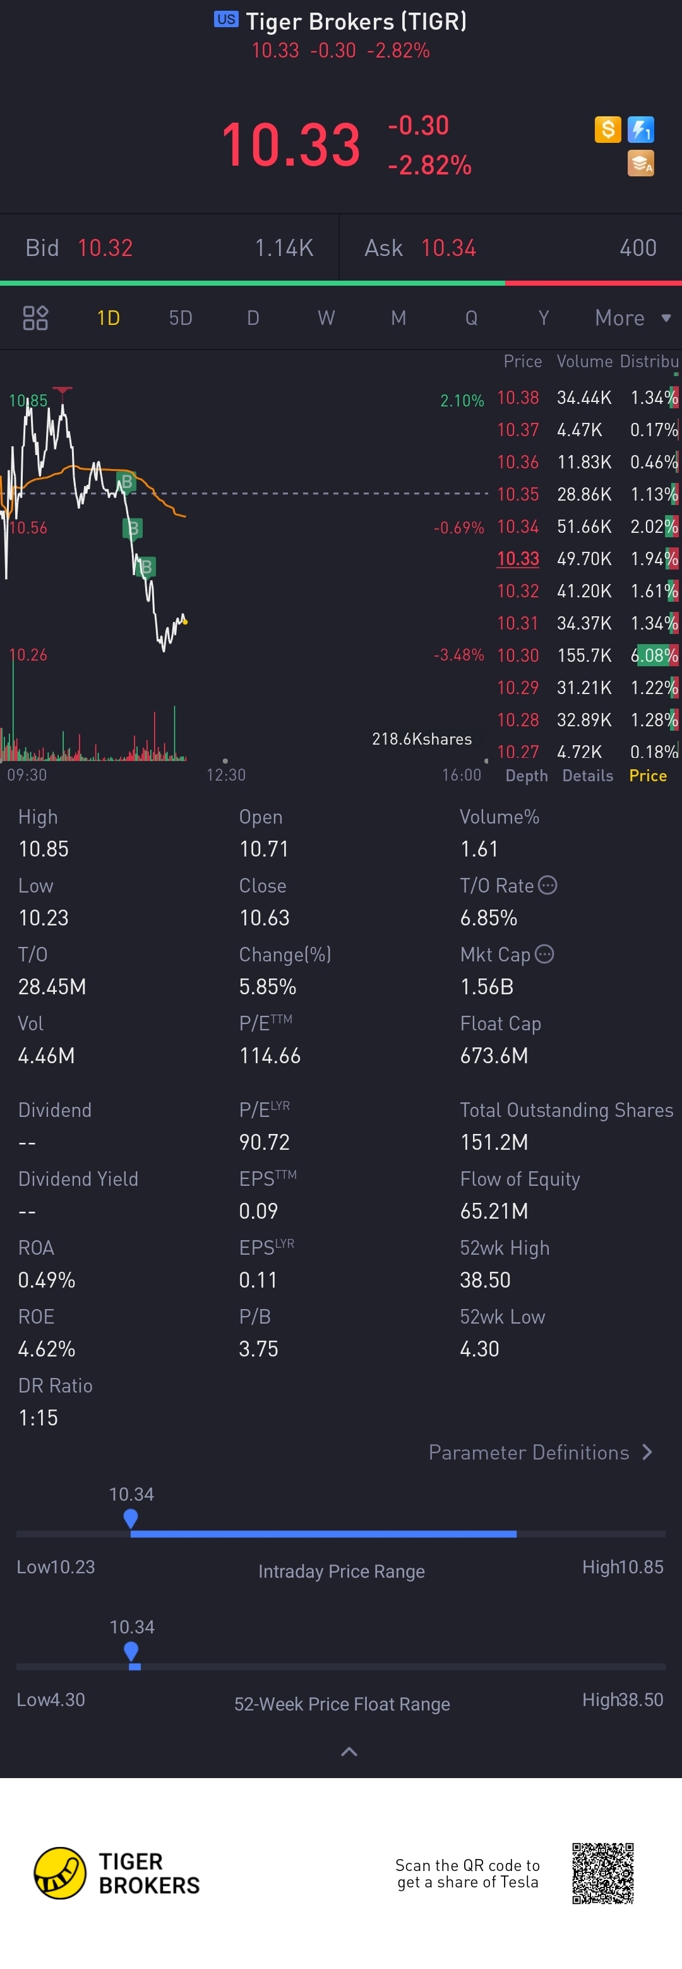Tap the Volume column header
The image size is (682, 1969).
click(585, 362)
